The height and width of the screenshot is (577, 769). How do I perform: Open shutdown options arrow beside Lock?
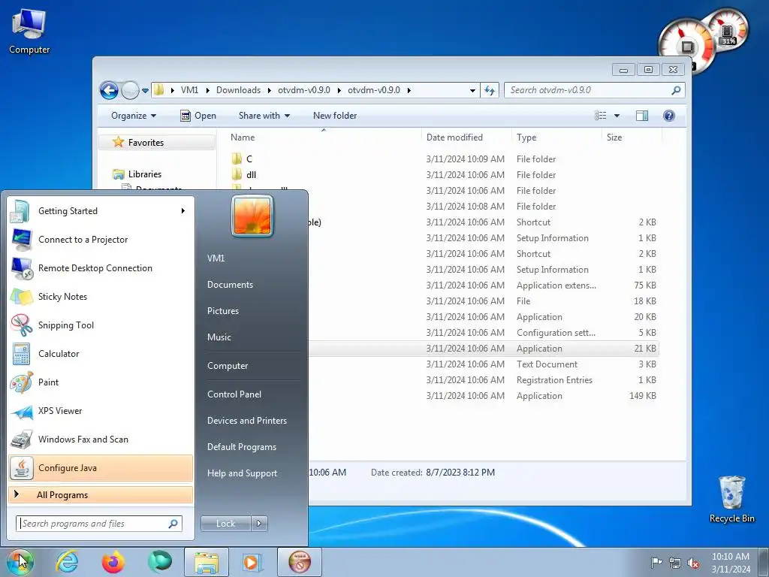coord(259,524)
